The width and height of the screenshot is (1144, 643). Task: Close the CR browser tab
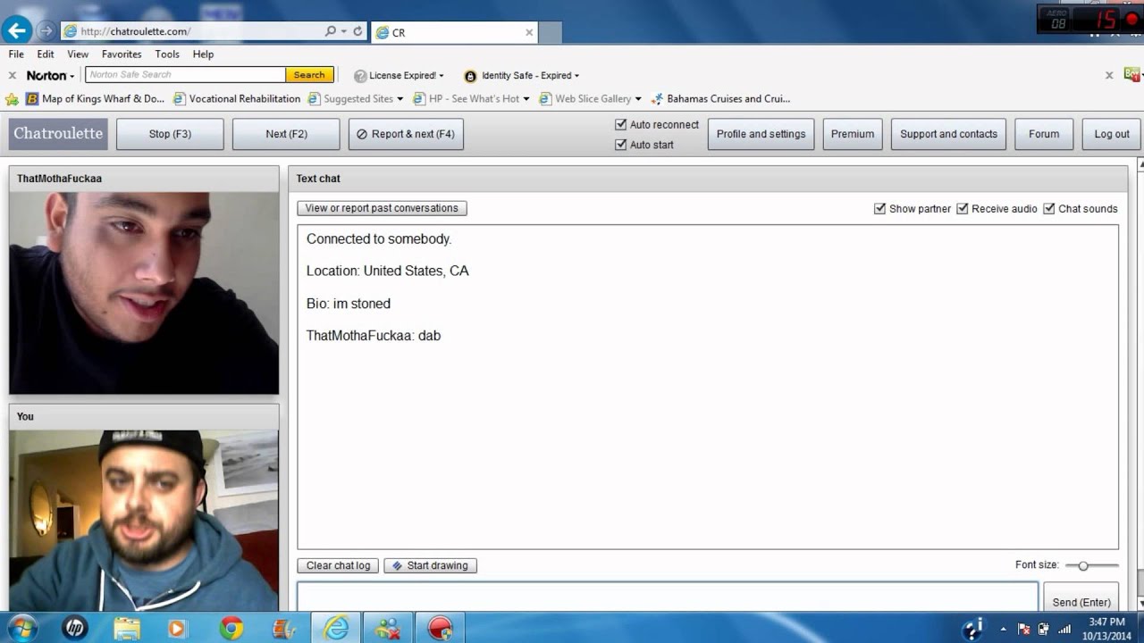(x=529, y=32)
